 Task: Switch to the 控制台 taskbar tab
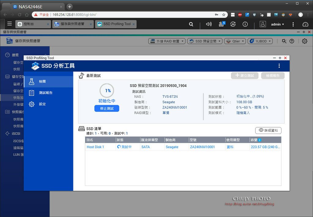coord(32,24)
